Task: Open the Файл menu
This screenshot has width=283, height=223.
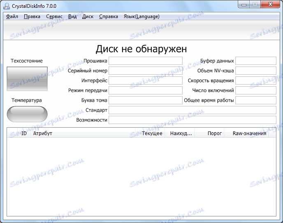Action: 12,16
